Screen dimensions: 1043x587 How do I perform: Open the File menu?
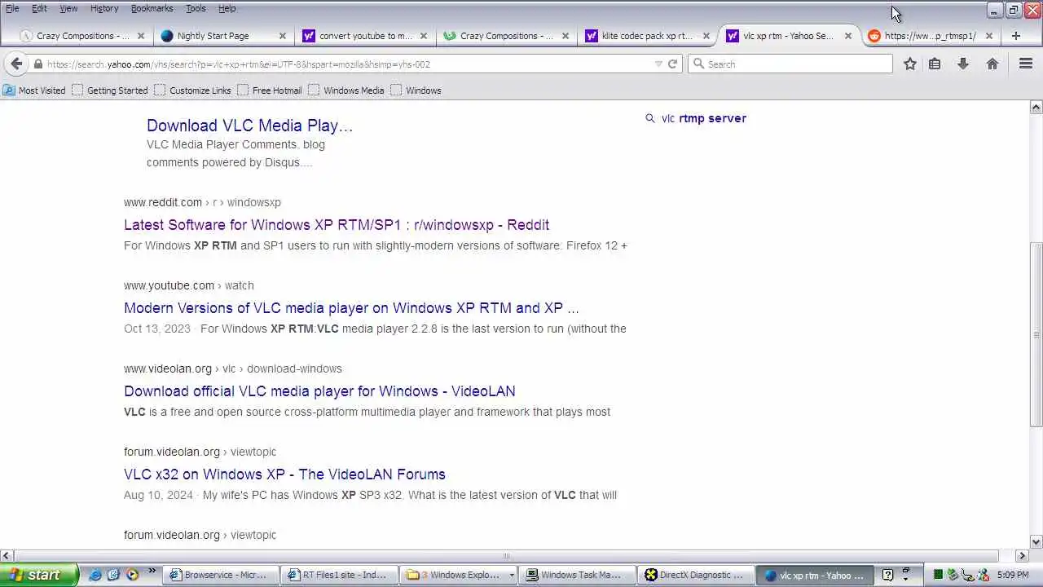click(12, 8)
